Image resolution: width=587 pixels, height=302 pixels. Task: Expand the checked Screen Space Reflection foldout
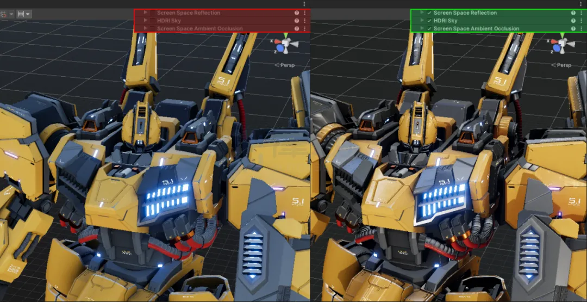pyautogui.click(x=422, y=13)
